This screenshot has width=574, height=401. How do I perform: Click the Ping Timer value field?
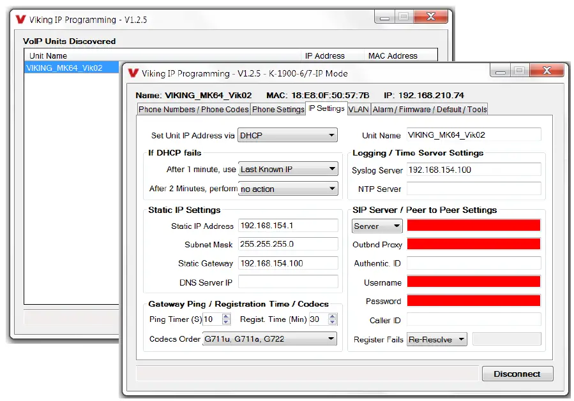(213, 319)
